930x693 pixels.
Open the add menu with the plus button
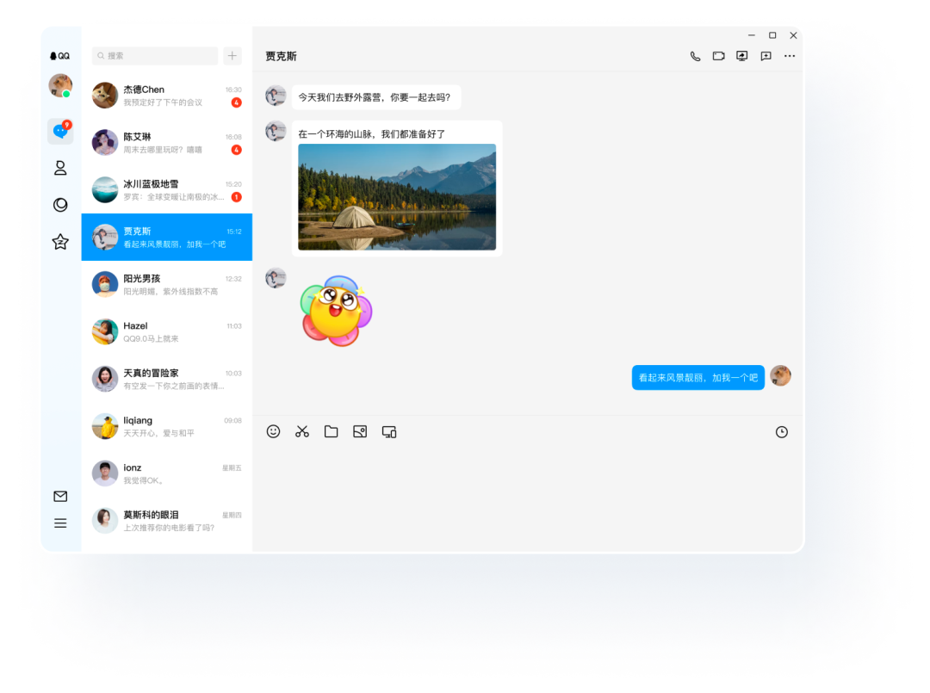[232, 55]
